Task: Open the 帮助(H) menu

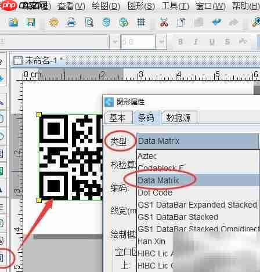Action: click(245, 6)
